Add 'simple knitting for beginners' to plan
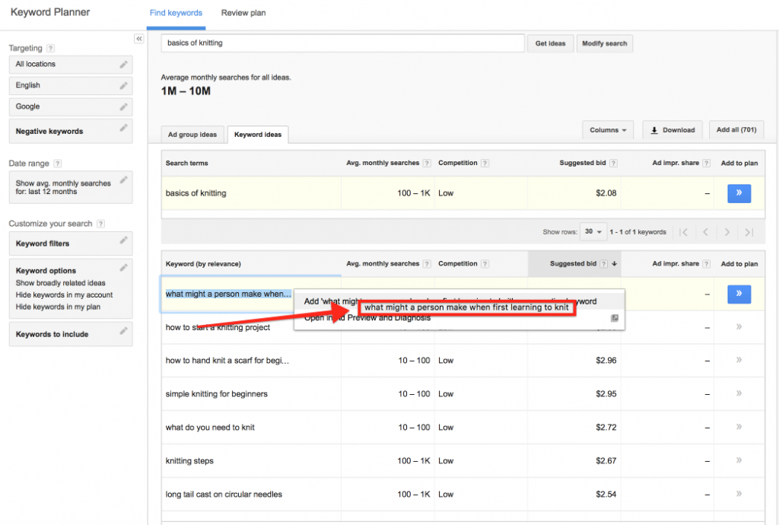 pos(739,393)
